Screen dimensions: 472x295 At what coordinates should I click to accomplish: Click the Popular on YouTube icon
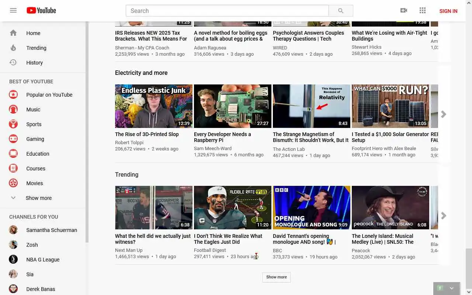coord(13,95)
